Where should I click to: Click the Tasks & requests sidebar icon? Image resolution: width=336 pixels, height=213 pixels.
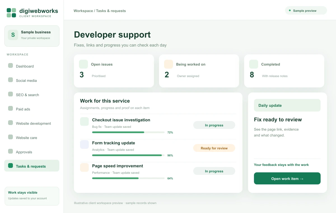[x=10, y=165]
